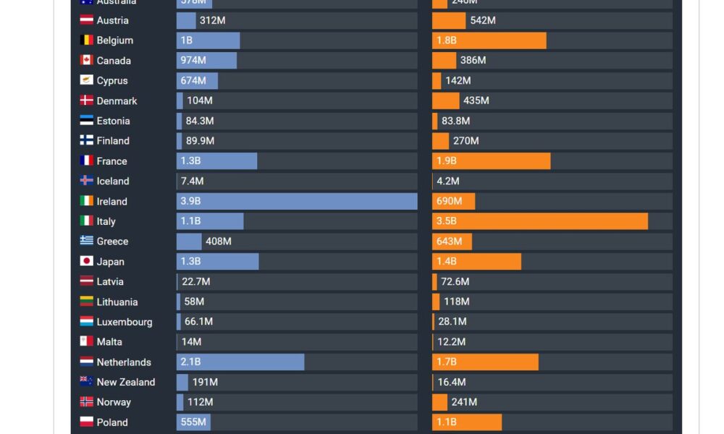Click the Austria flag icon
The width and height of the screenshot is (724, 434).
coord(86,20)
